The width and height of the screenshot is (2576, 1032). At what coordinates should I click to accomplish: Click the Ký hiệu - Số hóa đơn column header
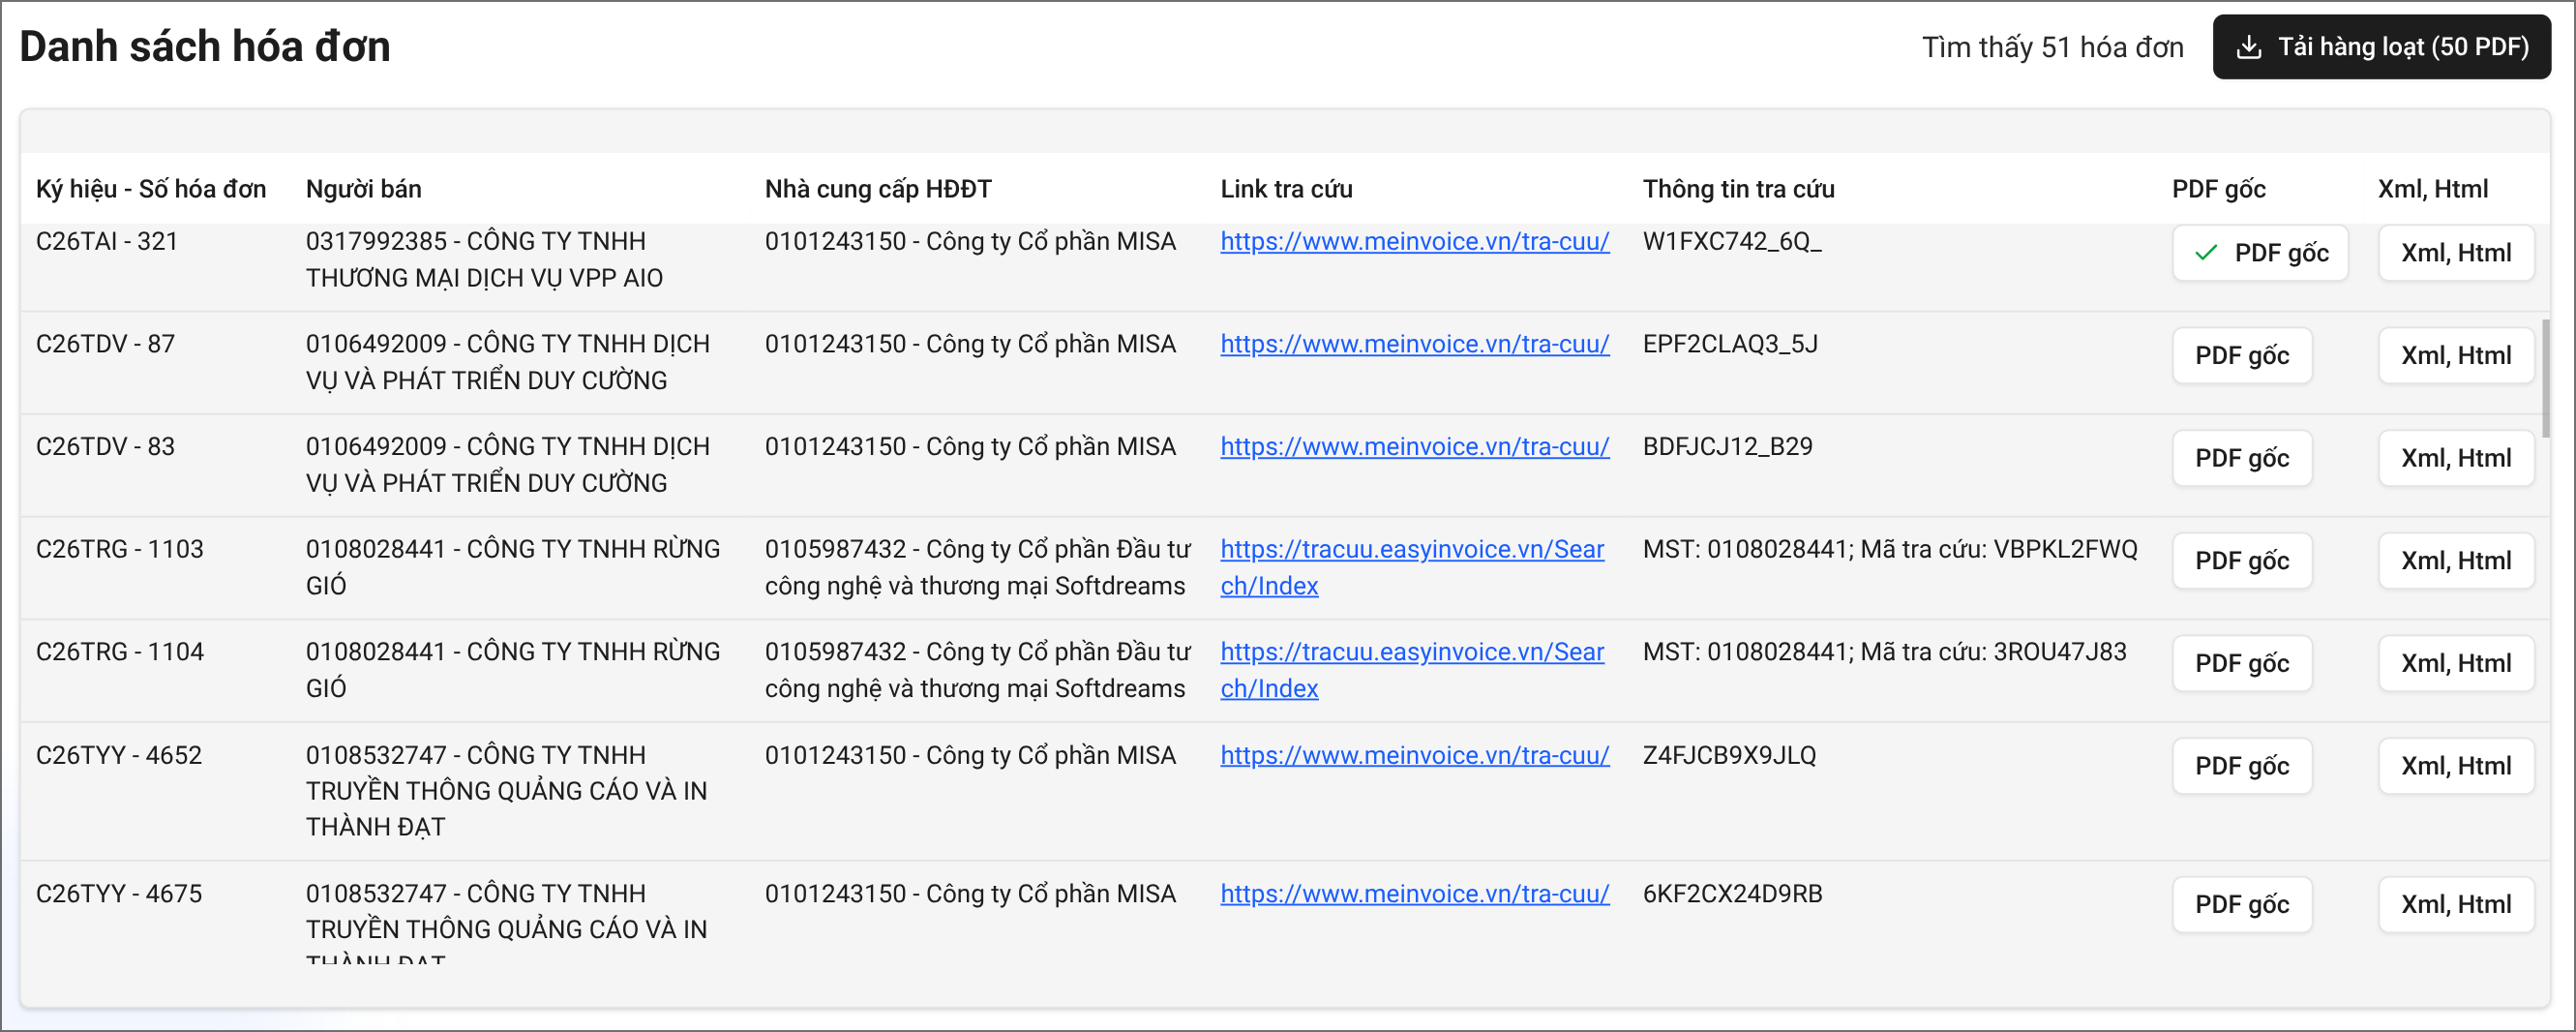(151, 189)
